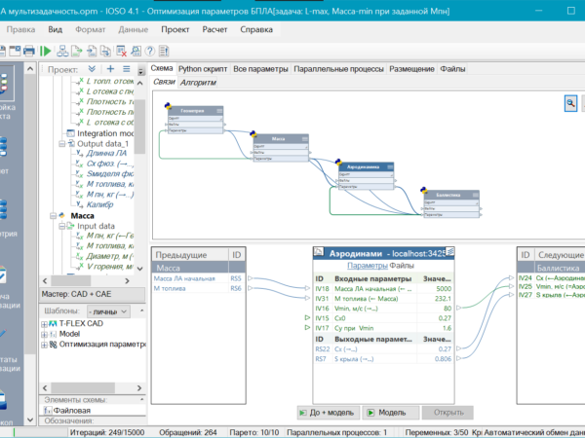Click the list with exclamation toolbar icon
The height and width of the screenshot is (438, 585).
tap(164, 51)
